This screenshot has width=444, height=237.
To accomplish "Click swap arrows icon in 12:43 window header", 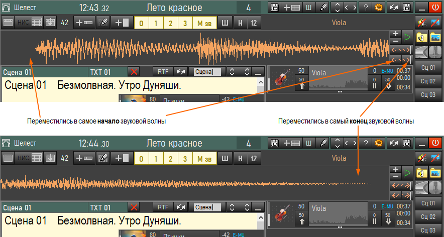I will tap(393, 8).
